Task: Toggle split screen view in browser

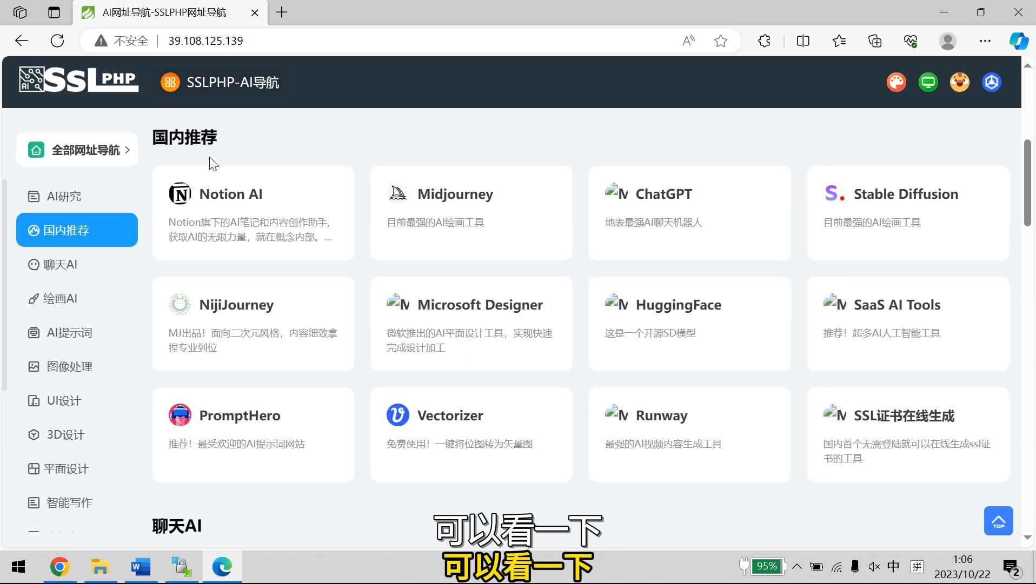Action: click(803, 41)
